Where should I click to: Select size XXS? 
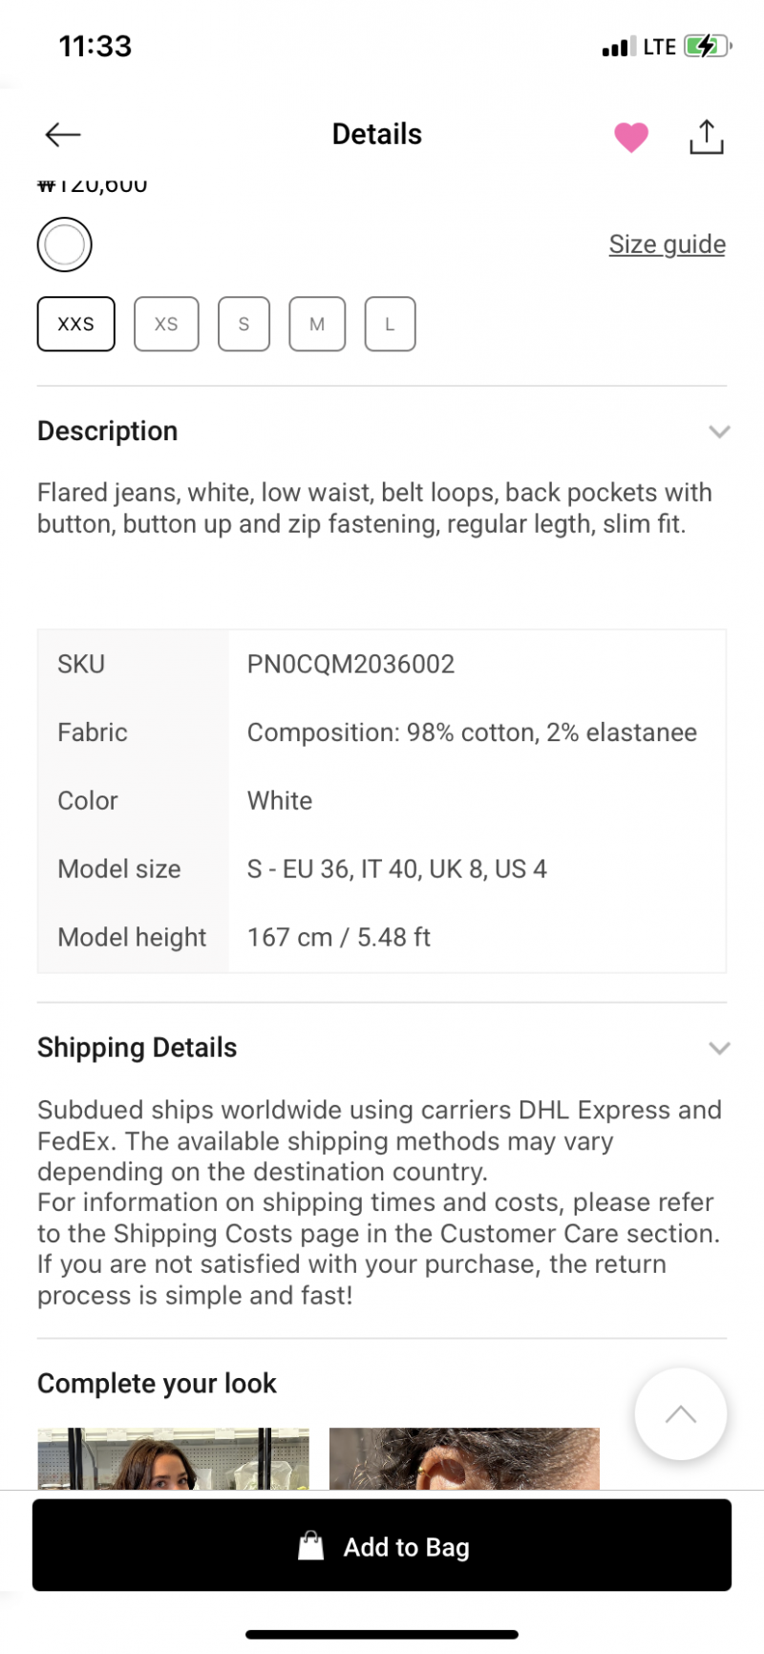point(76,324)
